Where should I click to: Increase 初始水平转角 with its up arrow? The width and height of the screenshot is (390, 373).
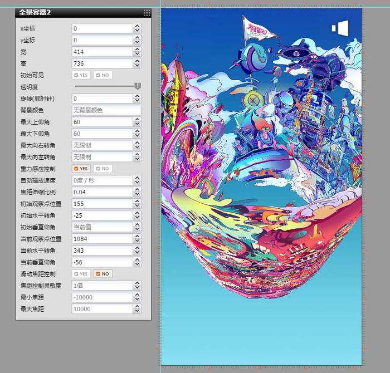[137, 213]
